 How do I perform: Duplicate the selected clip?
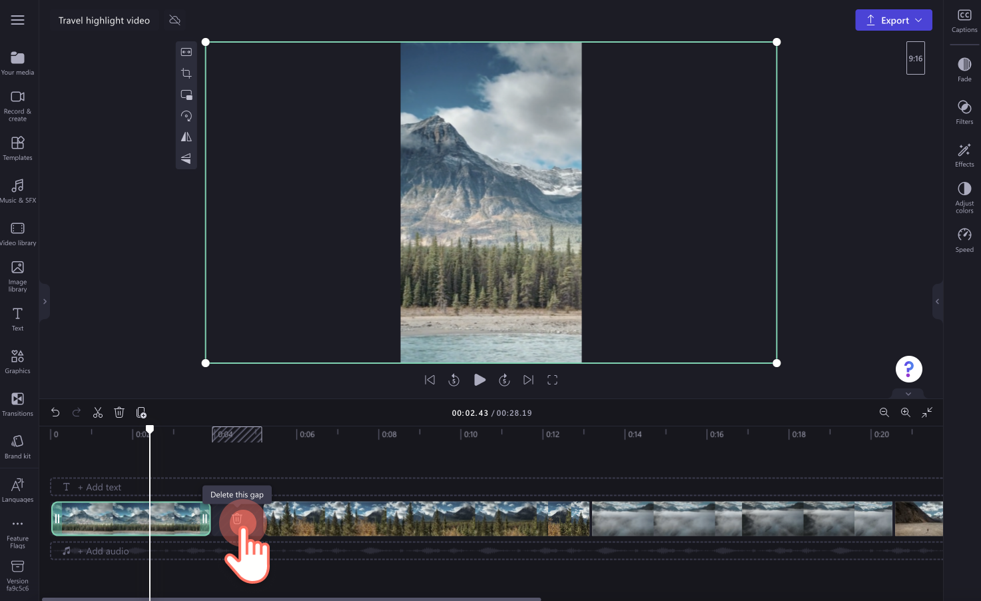pyautogui.click(x=141, y=412)
